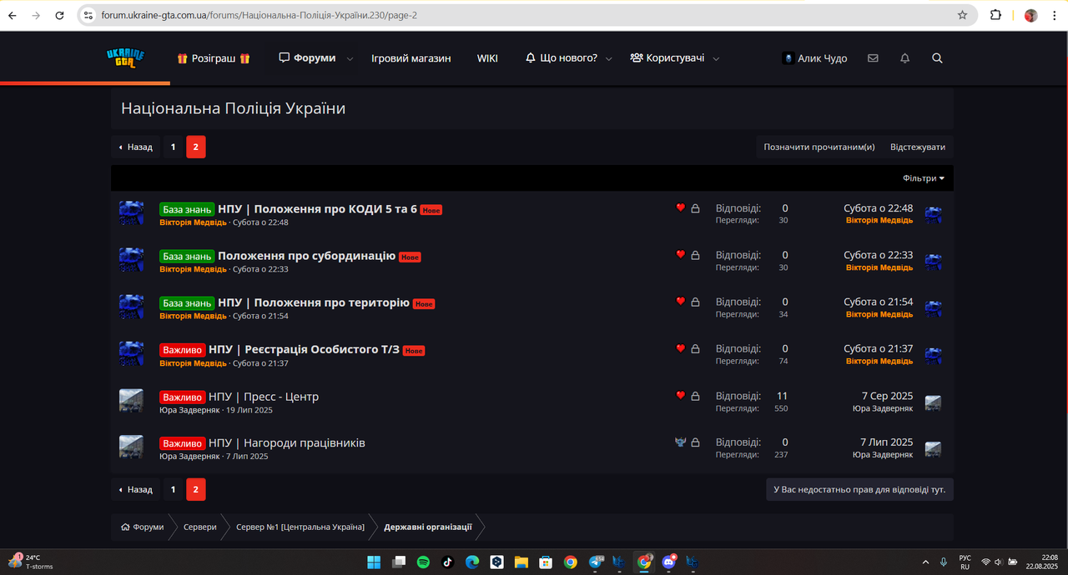Open the Форуми nav item
The image size is (1068, 575).
(x=308, y=58)
